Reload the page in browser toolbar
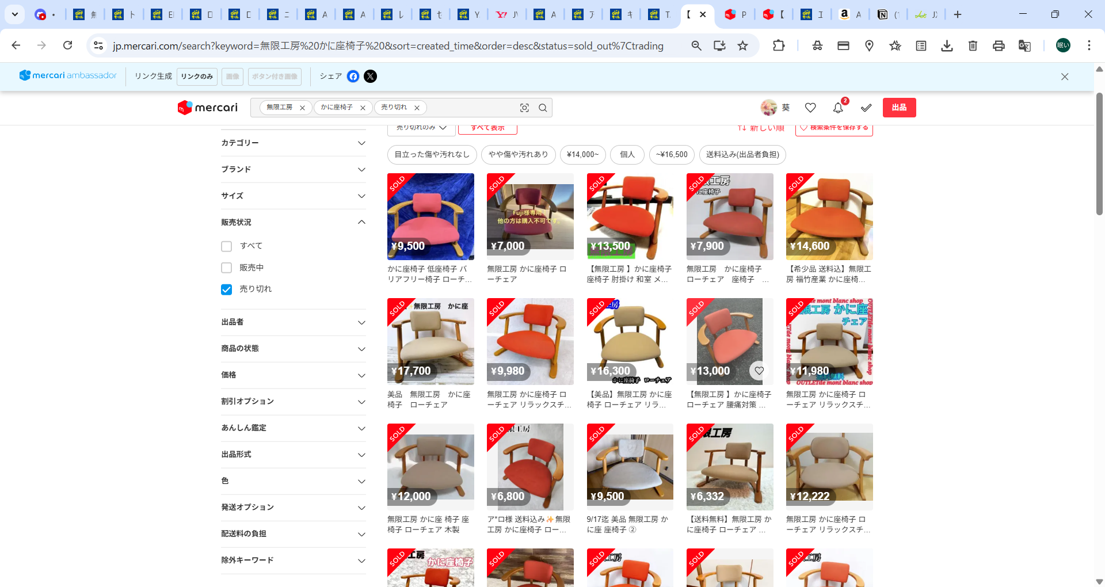Screen dimensions: 1105x587 point(67,45)
